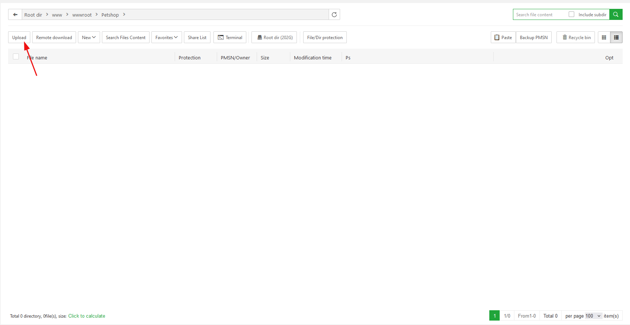This screenshot has height=325, width=630.
Task: Refresh the file list
Action: (334, 15)
